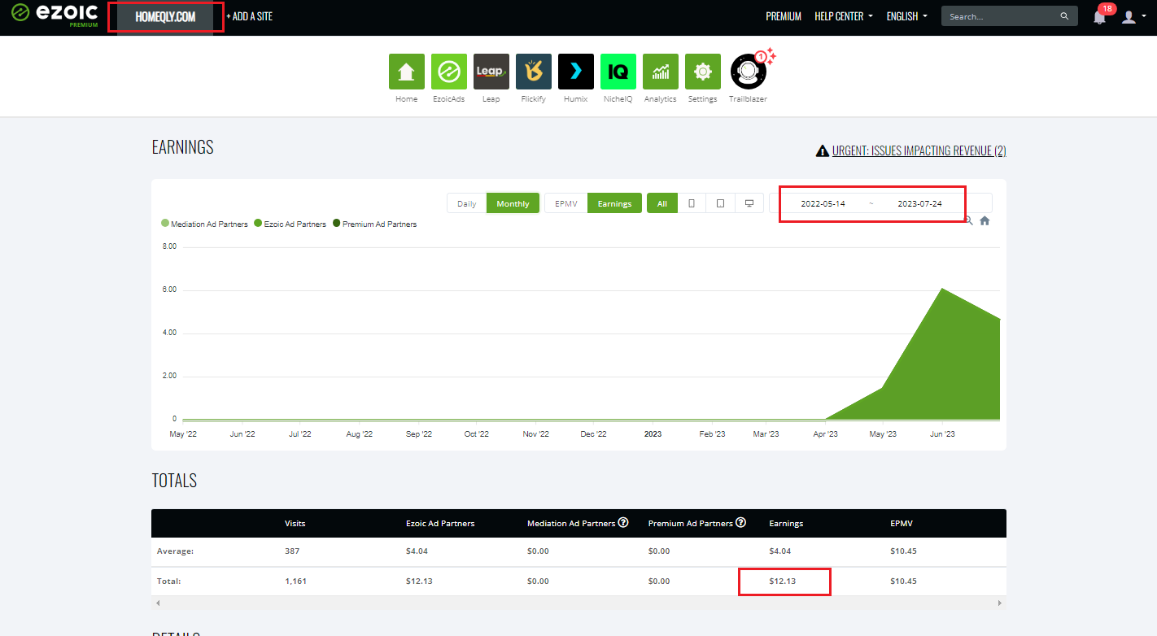Open urgent issues impacting revenue link
1157x636 pixels.
pos(911,150)
